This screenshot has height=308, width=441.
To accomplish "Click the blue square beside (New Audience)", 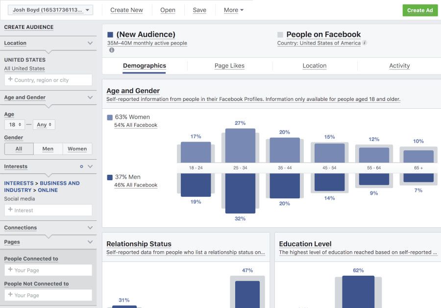I will click(x=110, y=35).
